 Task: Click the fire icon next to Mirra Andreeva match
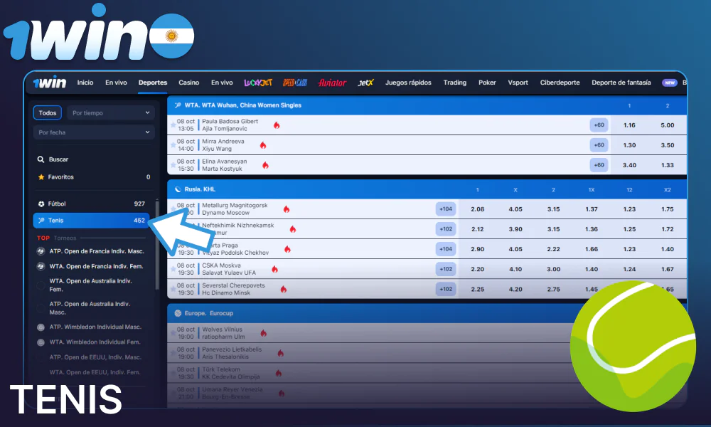pos(263,144)
